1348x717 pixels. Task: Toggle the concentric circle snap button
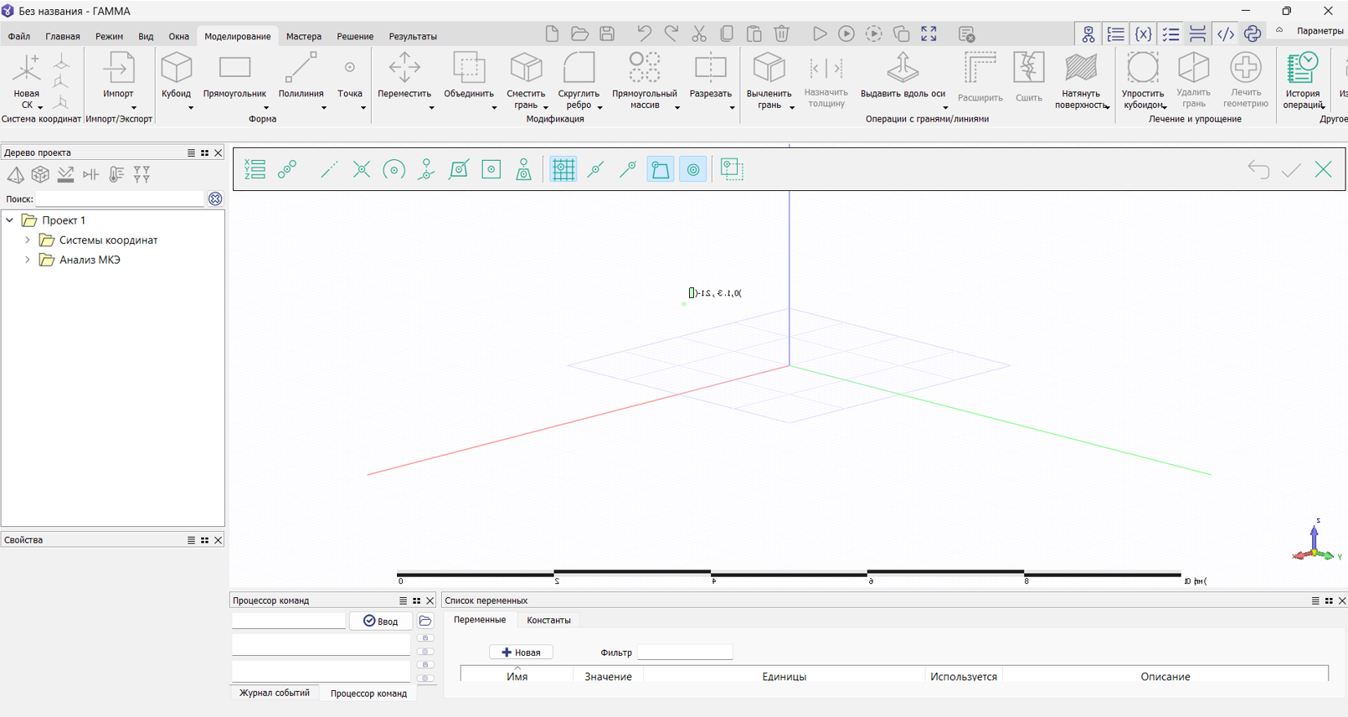693,170
